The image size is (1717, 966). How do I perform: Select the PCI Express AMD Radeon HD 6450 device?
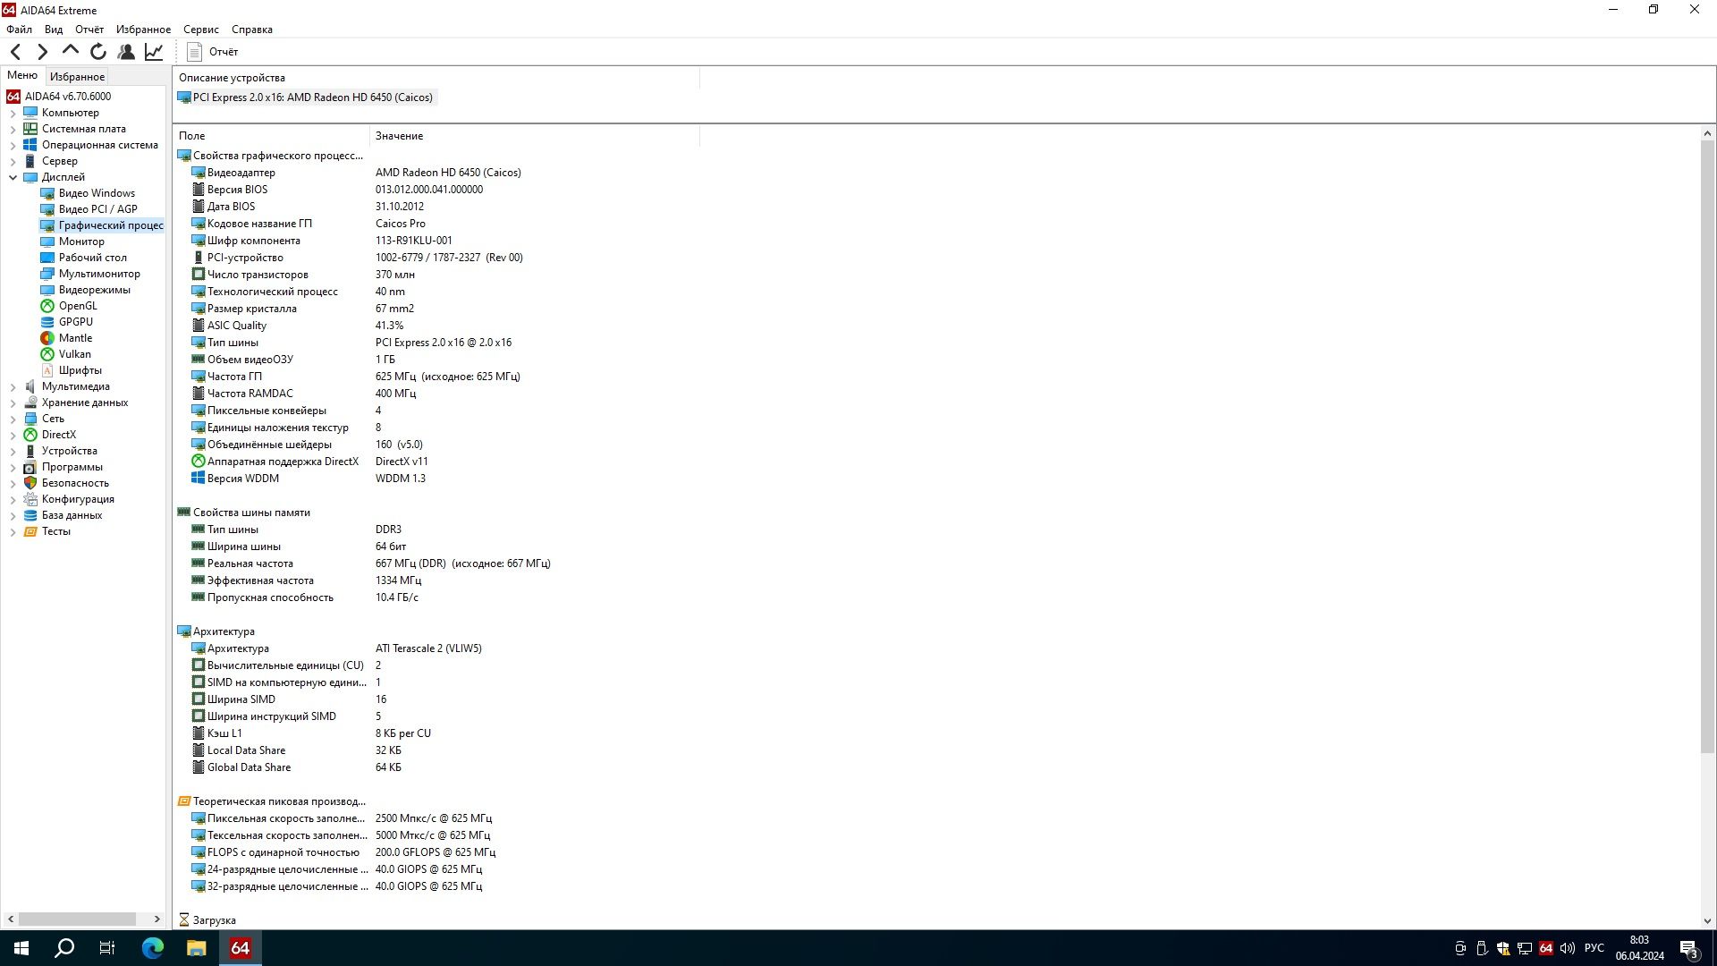pos(305,97)
